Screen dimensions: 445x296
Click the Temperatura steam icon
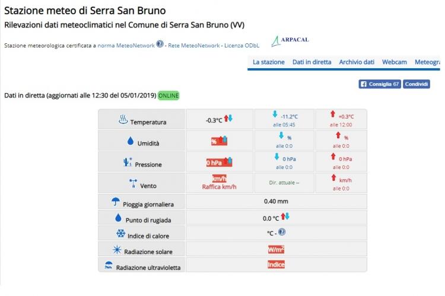click(123, 120)
